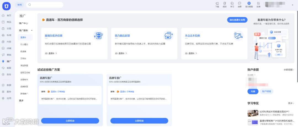Click the 规则 rules icon
This screenshot has height=127, width=298.
(225, 3)
